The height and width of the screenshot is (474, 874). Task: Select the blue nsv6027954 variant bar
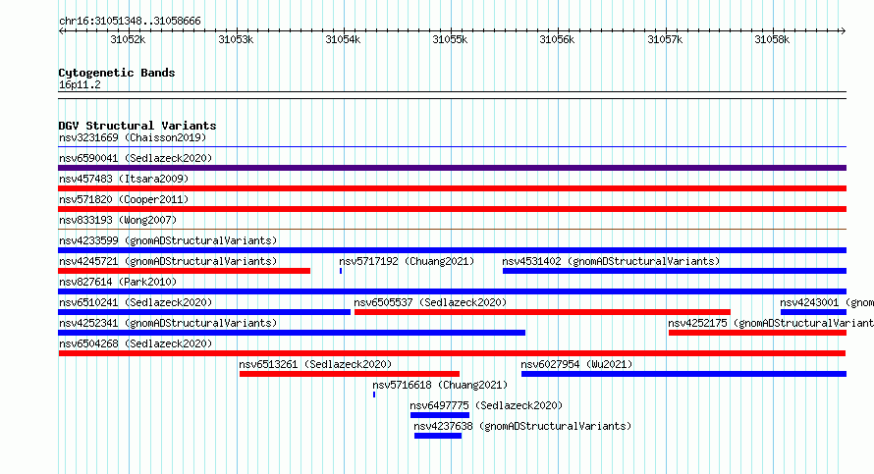point(683,374)
